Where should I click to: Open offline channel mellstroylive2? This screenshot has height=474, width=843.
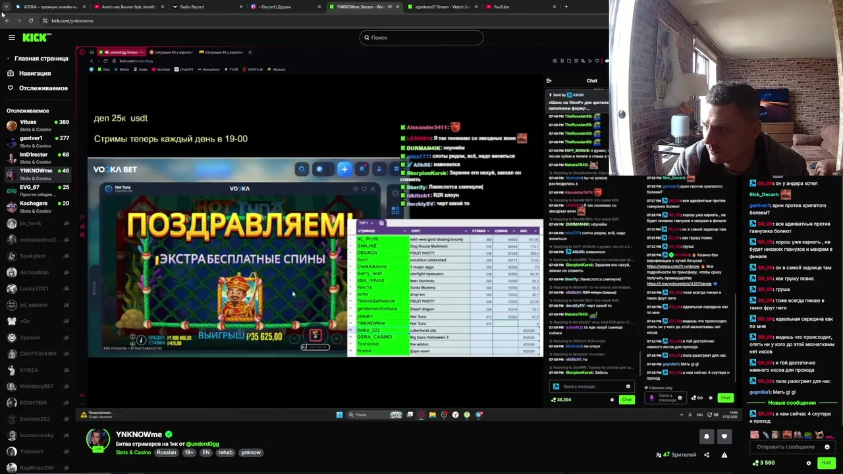click(37, 240)
